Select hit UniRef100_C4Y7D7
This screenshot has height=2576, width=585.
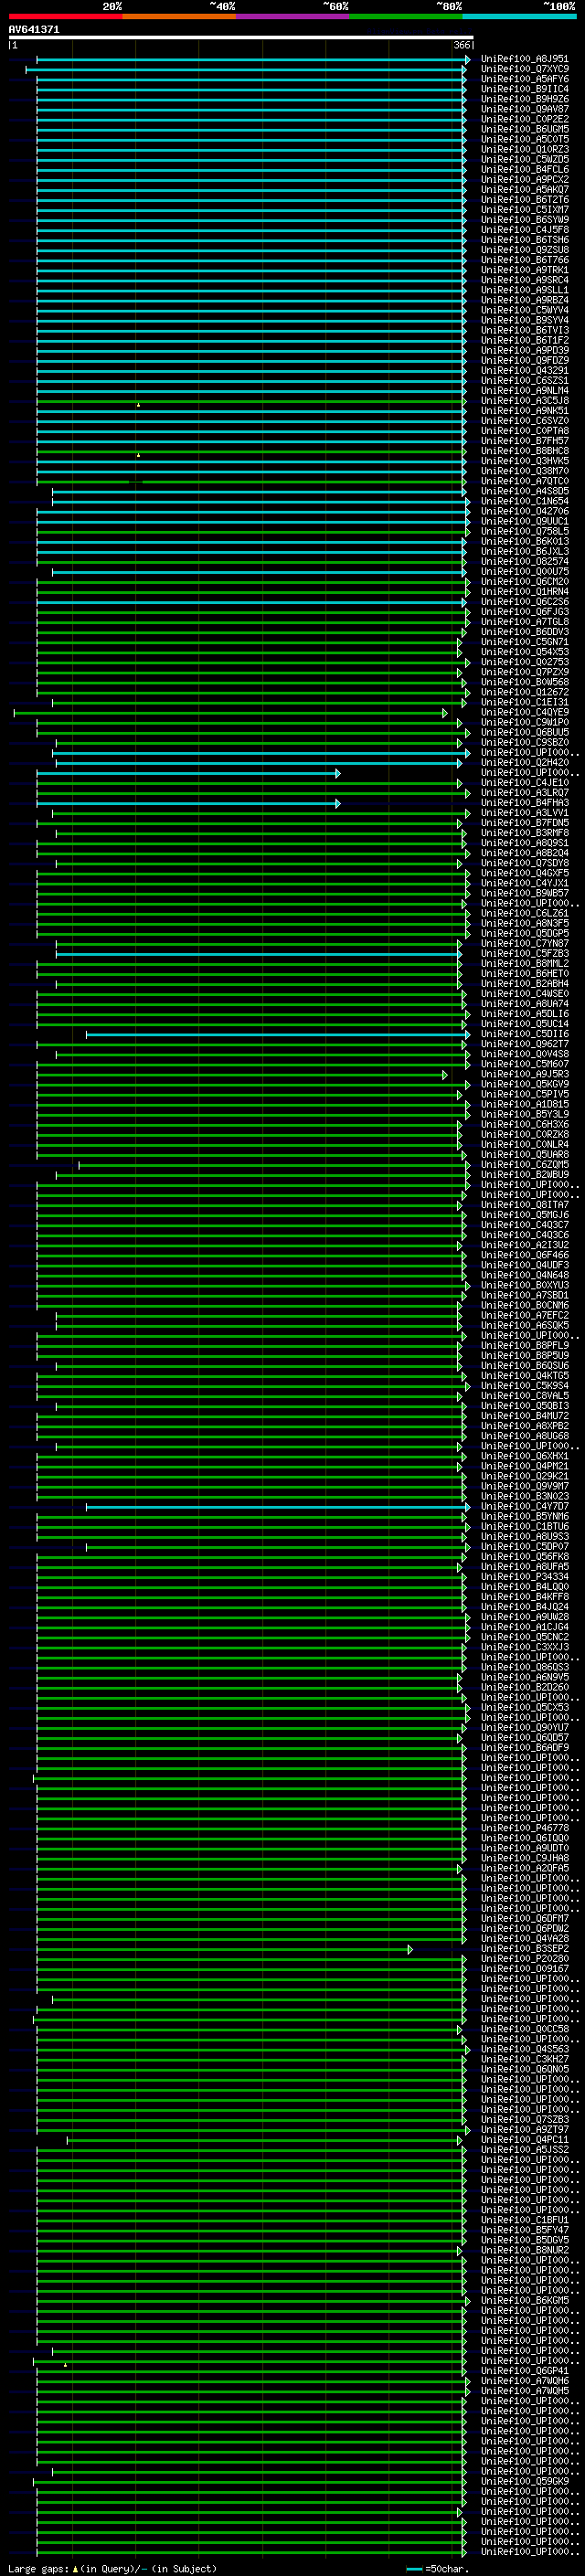click(x=525, y=1507)
